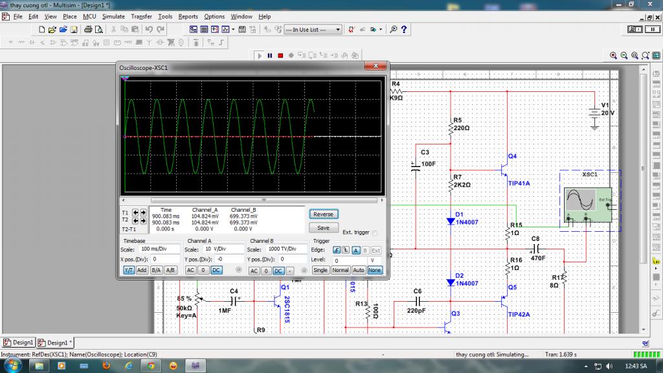This screenshot has width=663, height=373.
Task: Click trigger Level value field
Action: [x=350, y=260]
